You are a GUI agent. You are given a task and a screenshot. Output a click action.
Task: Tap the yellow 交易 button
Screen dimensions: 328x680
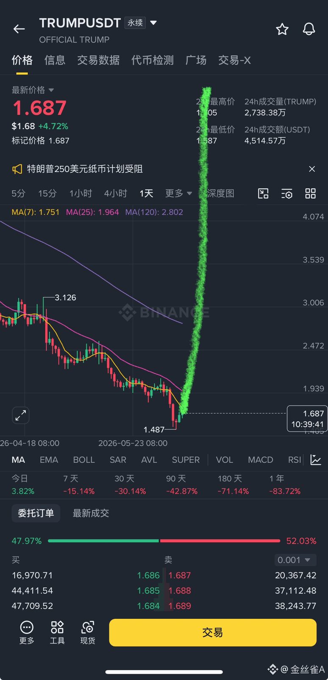tap(213, 632)
